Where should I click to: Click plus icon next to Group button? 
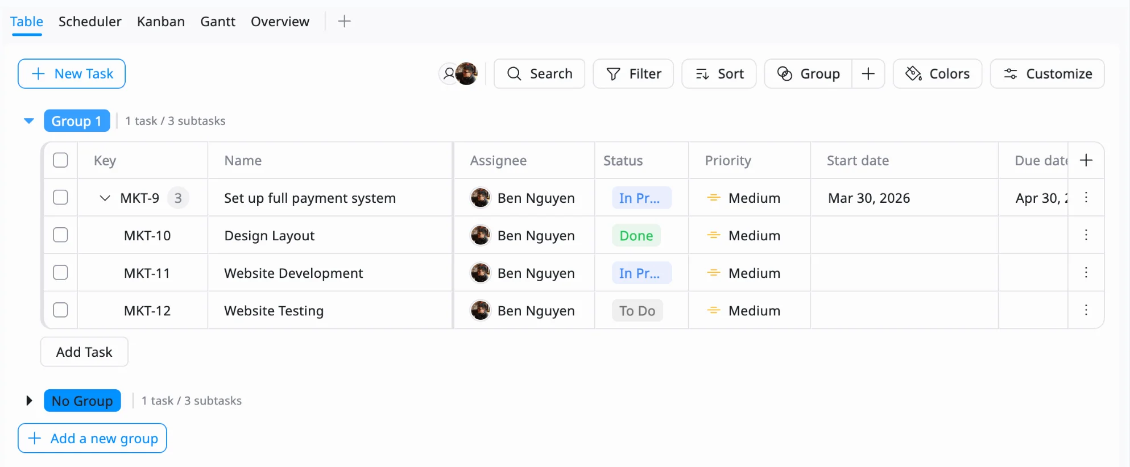(868, 74)
